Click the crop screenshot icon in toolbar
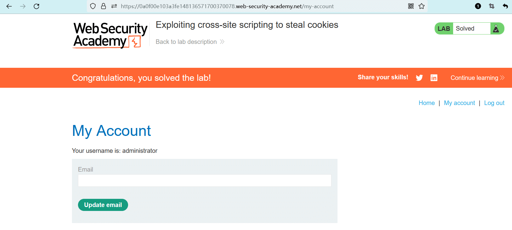 click(492, 6)
